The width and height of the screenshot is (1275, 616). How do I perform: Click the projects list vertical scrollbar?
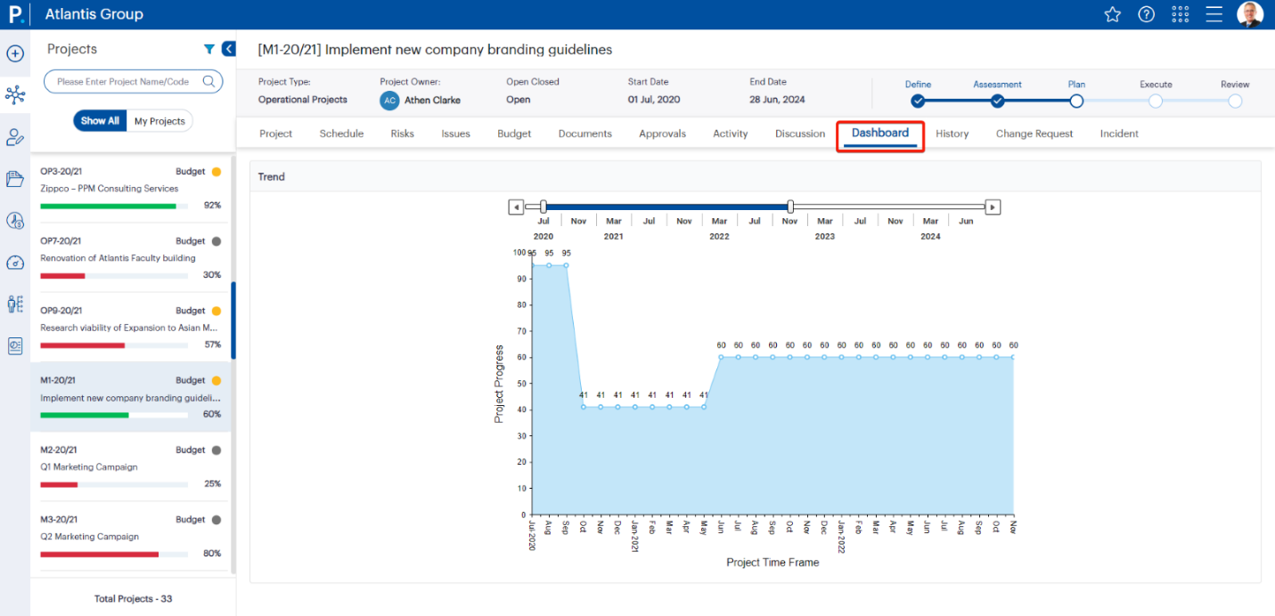point(233,320)
